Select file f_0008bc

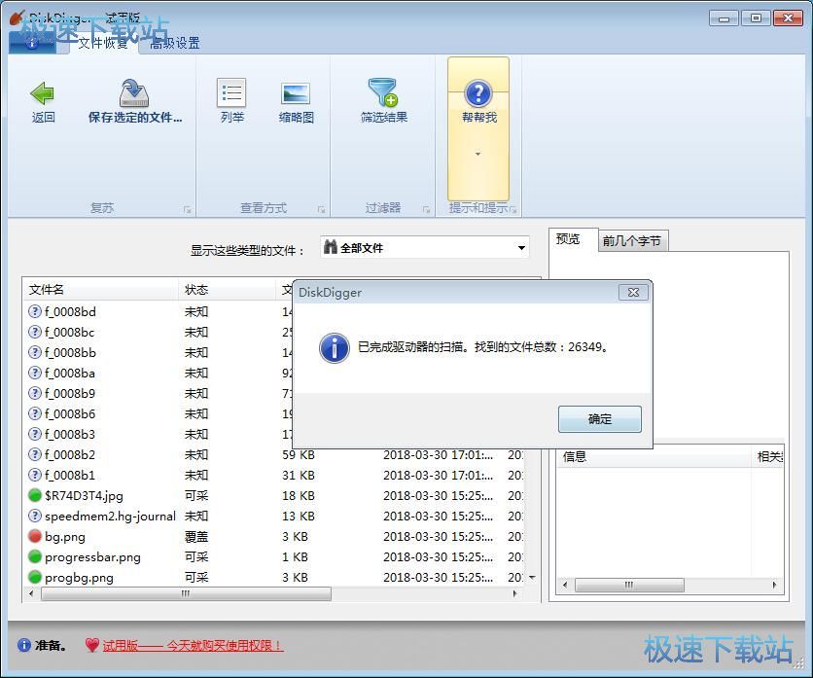coord(69,332)
